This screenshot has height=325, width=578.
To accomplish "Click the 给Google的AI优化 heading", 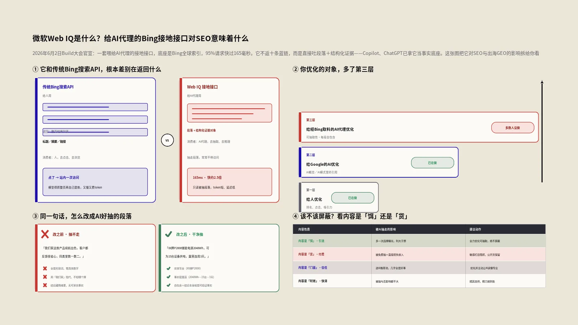I will 323,164.
